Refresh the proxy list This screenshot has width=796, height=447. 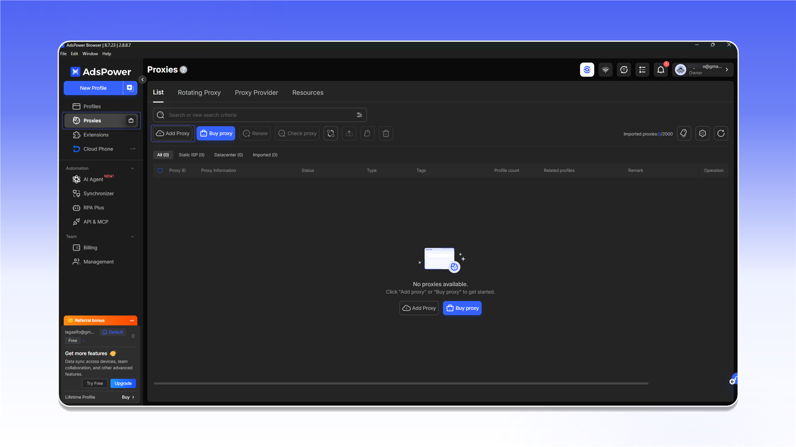pyautogui.click(x=721, y=133)
